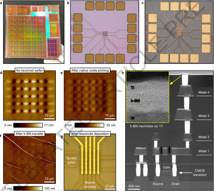Image resolution: width=214 pixels, height=191 pixels.
Task: Click the 'h-BN memristor on 1T' caption
Action: click(x=146, y=126)
